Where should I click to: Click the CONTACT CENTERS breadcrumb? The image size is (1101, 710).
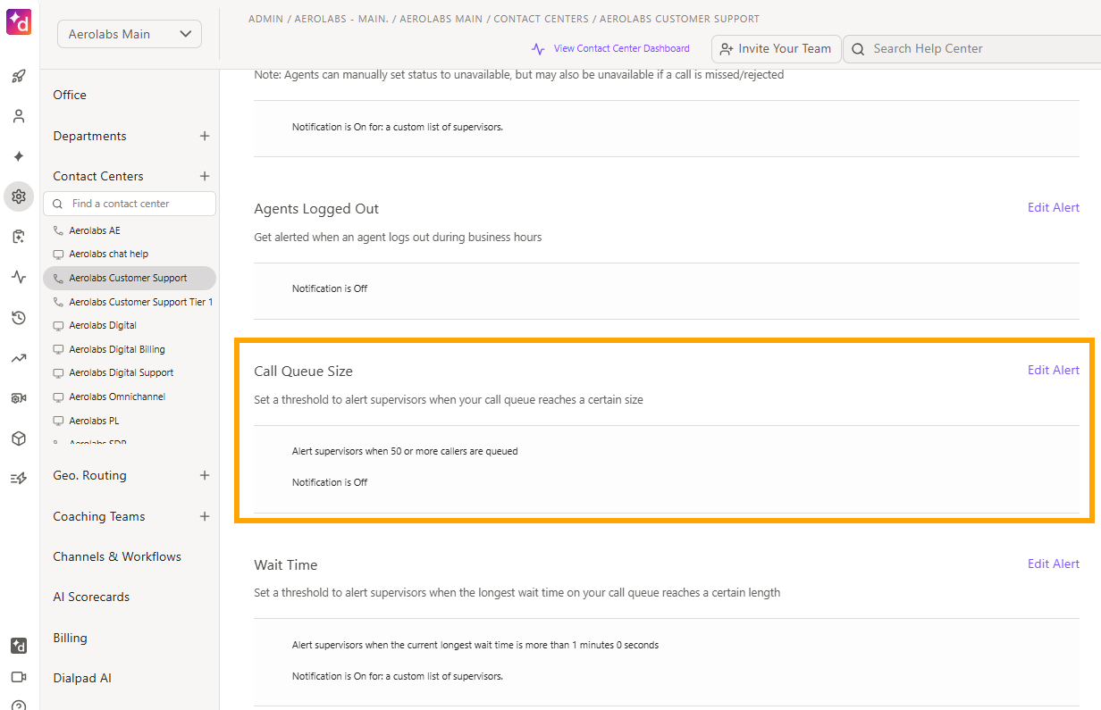[541, 19]
